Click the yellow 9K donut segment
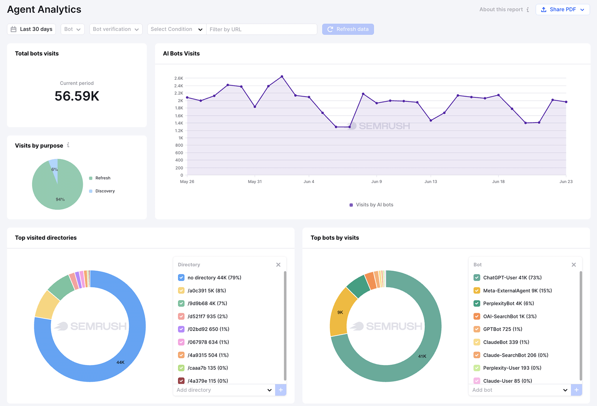Viewport: 597px width, 406px height. [340, 312]
